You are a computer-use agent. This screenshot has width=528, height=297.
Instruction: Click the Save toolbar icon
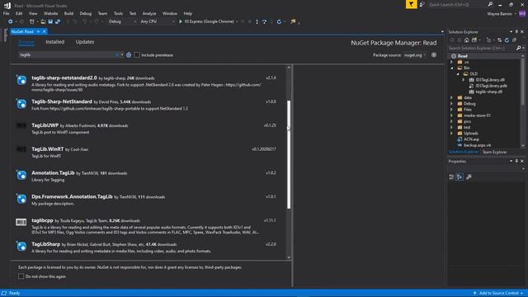50,21
